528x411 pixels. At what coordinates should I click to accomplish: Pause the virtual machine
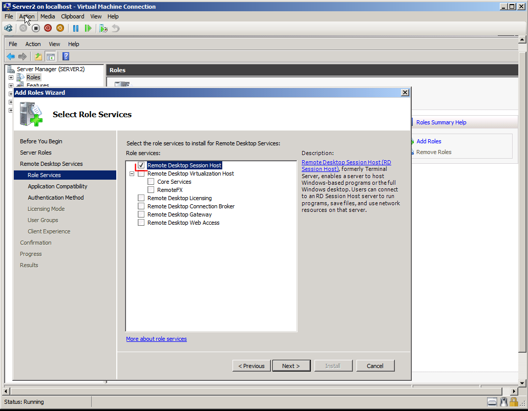pyautogui.click(x=76, y=28)
